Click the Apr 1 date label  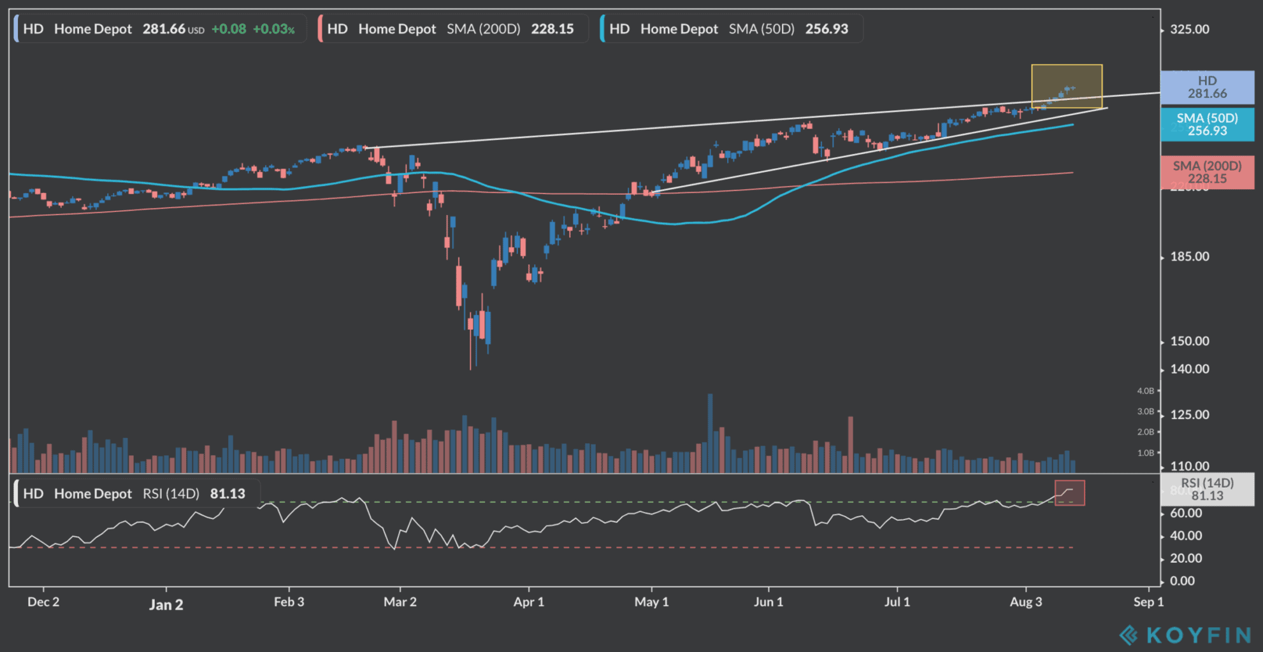click(x=529, y=602)
